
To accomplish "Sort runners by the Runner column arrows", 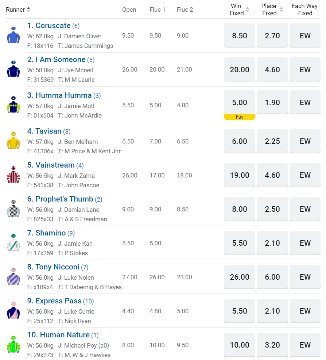I will [x=28, y=9].
